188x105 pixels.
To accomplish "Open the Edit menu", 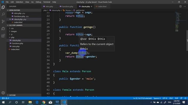I will [x=12, y=2].
